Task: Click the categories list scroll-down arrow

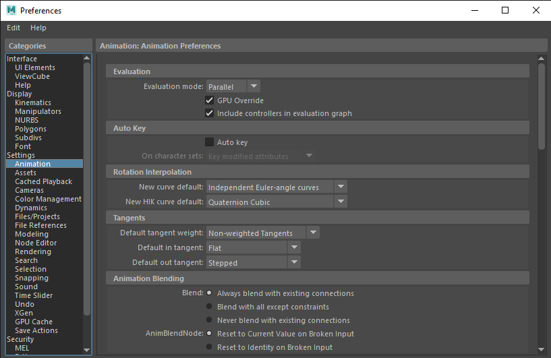Action: (x=87, y=350)
